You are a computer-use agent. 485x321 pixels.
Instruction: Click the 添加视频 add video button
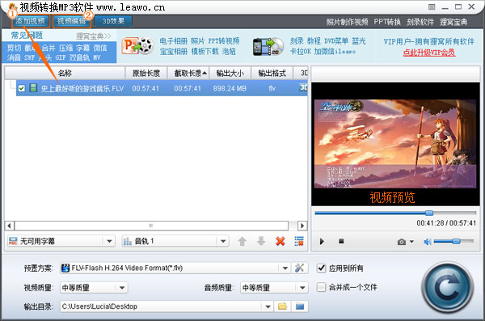(x=31, y=21)
